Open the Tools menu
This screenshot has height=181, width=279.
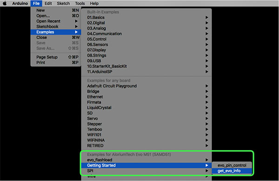click(80, 3)
